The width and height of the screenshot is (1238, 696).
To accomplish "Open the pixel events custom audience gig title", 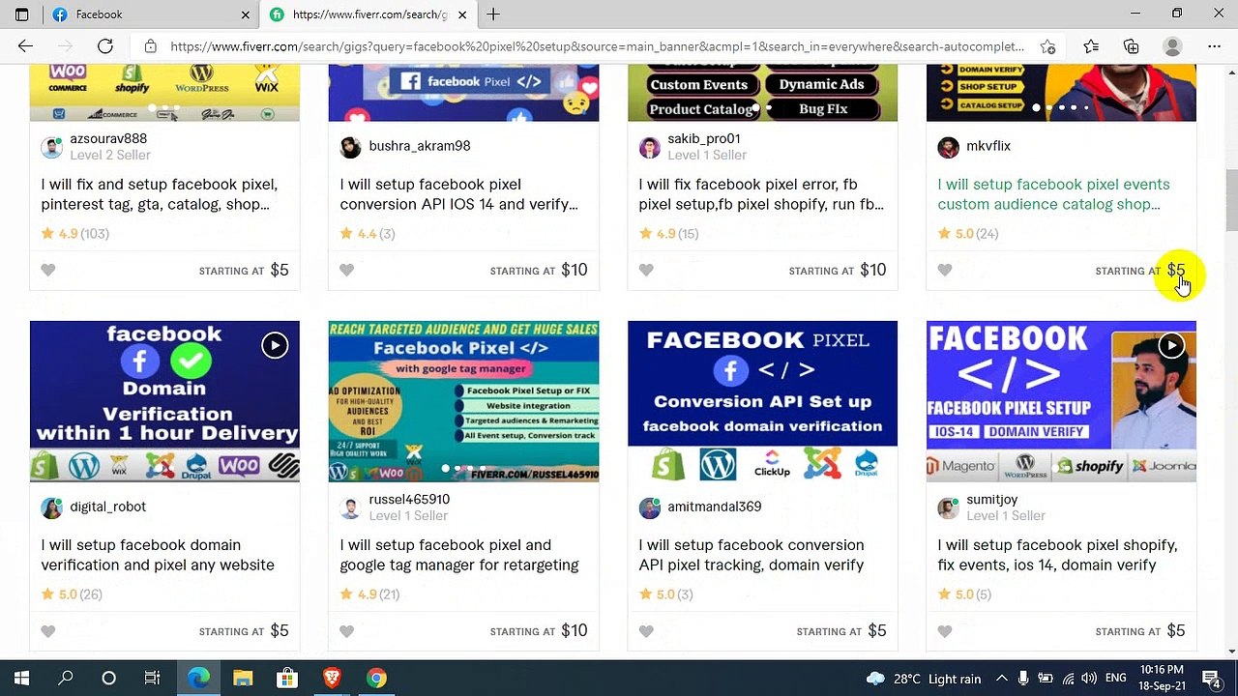I will tap(1053, 194).
